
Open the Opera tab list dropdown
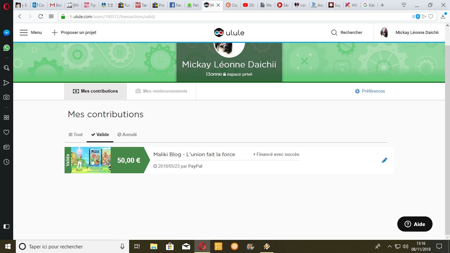click(x=404, y=5)
